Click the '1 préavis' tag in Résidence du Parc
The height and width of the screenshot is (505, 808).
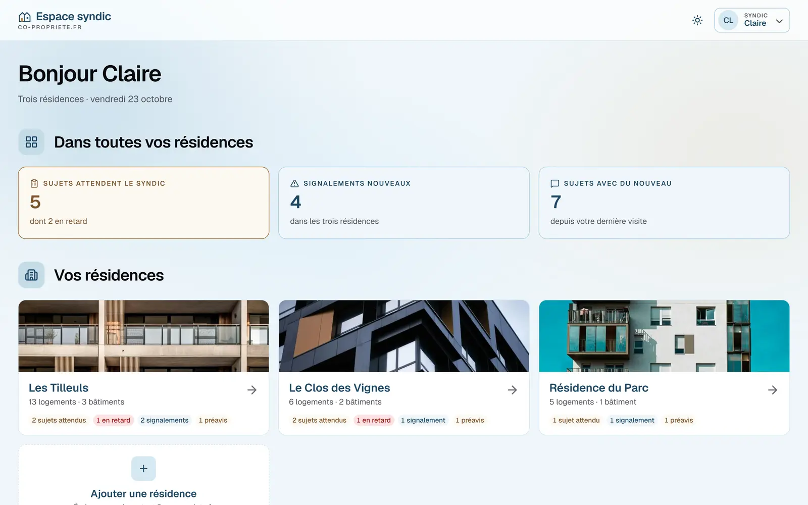click(x=679, y=420)
